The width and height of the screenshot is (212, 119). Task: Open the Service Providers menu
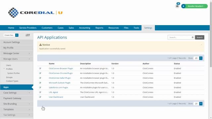pos(28,28)
